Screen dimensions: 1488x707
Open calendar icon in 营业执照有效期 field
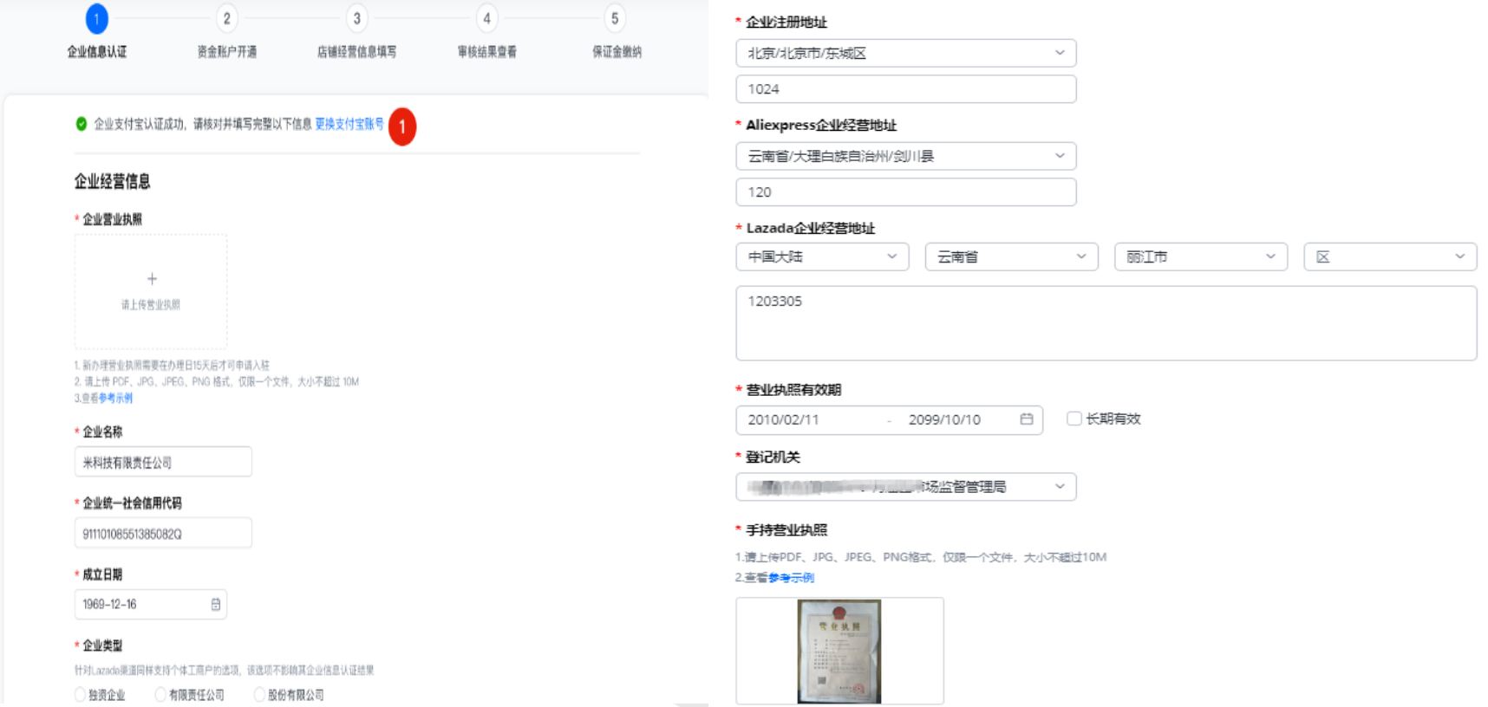(1027, 419)
